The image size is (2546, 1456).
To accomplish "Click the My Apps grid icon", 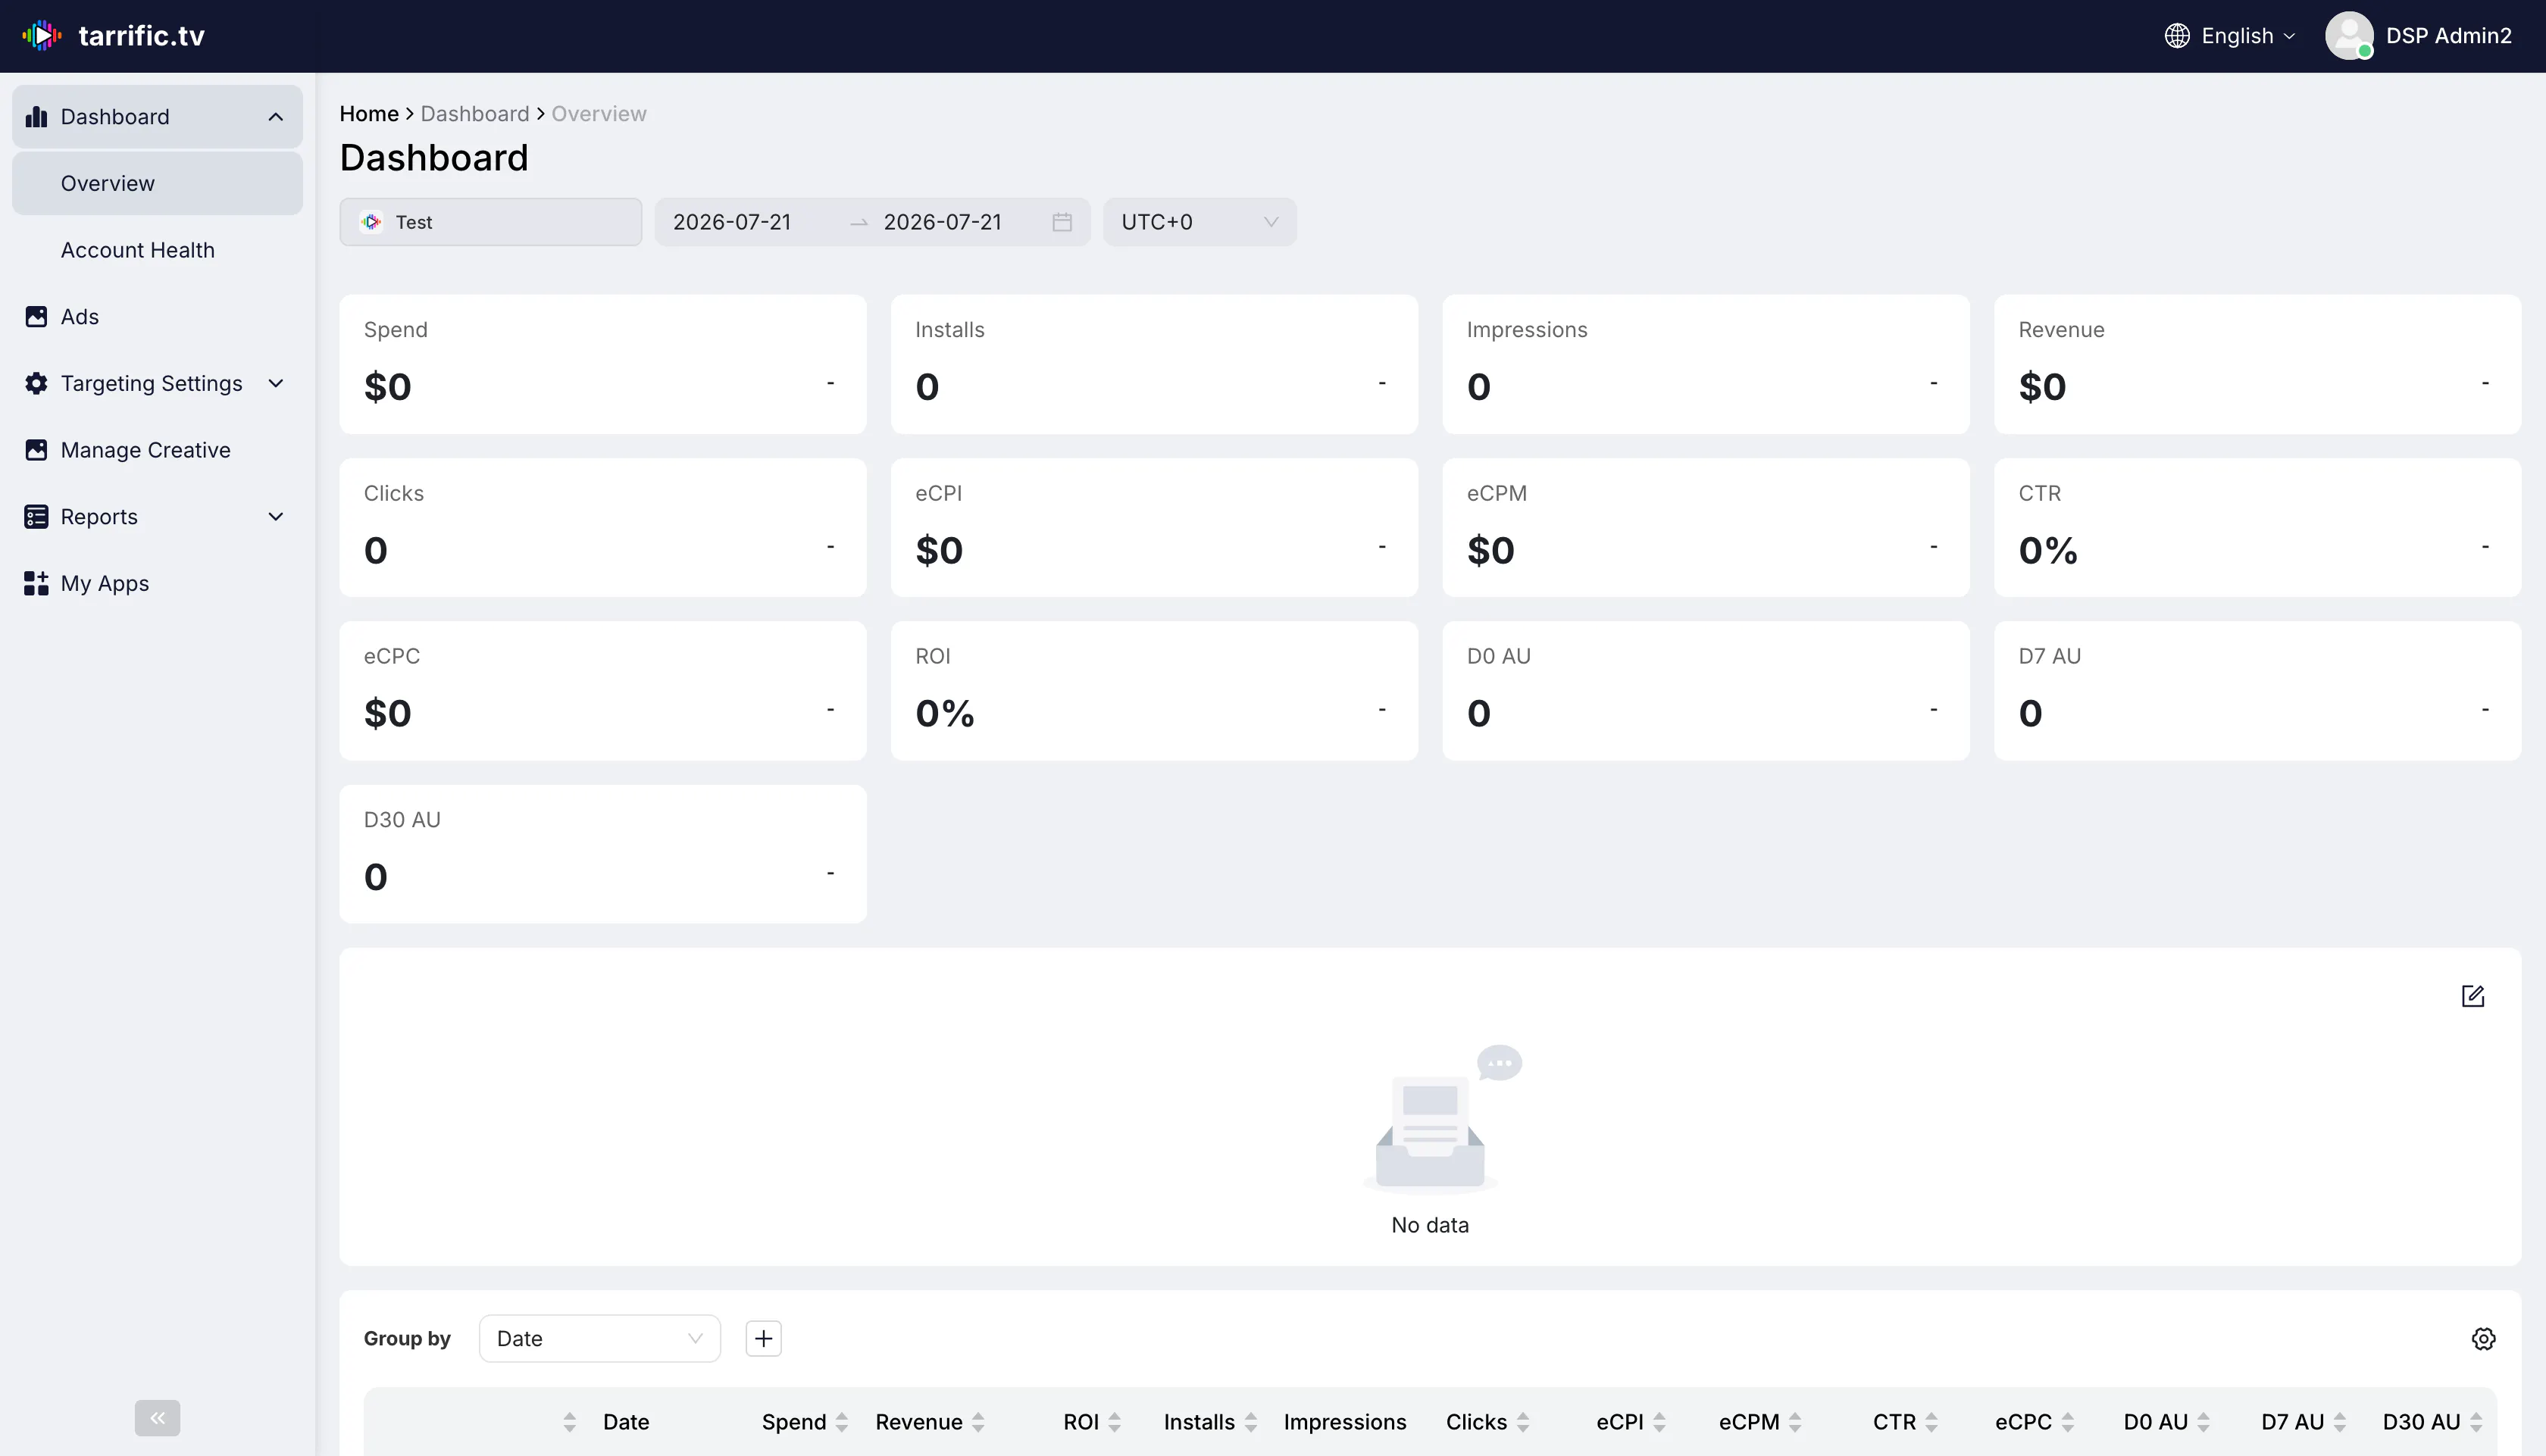I will 36,584.
